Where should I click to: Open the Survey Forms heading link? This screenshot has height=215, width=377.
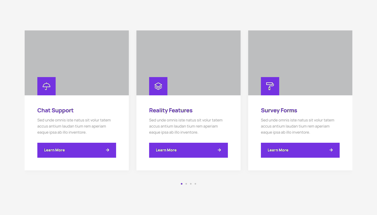tap(279, 111)
